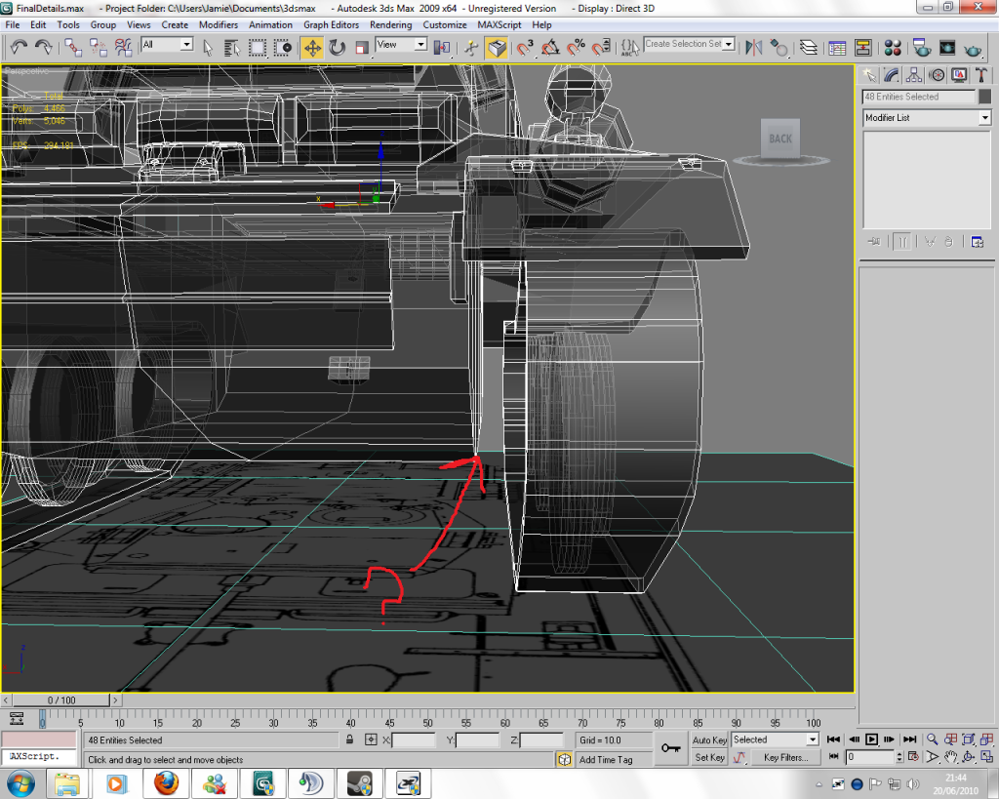
Task: Select the Rotate tool in toolbar
Action: (x=337, y=47)
